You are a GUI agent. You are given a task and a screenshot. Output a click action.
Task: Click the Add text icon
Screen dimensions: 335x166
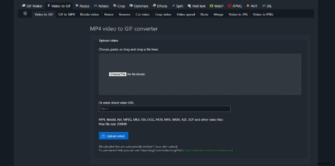pos(189,6)
